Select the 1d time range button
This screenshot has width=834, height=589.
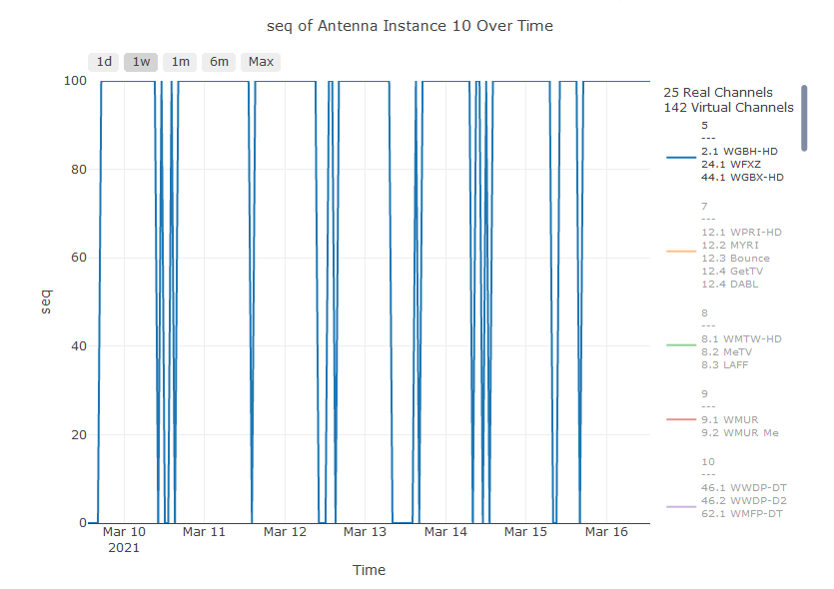(104, 62)
